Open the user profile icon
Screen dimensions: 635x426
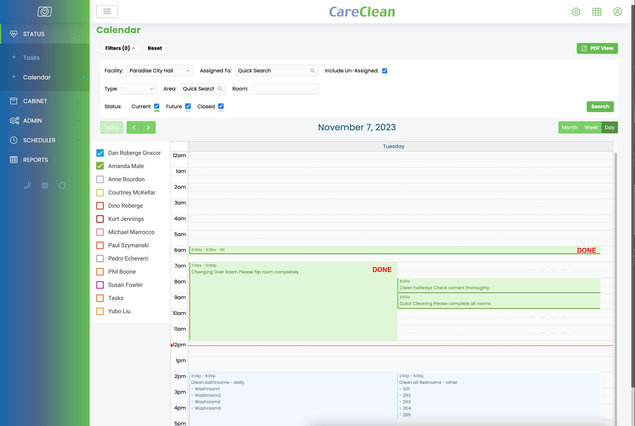point(617,12)
